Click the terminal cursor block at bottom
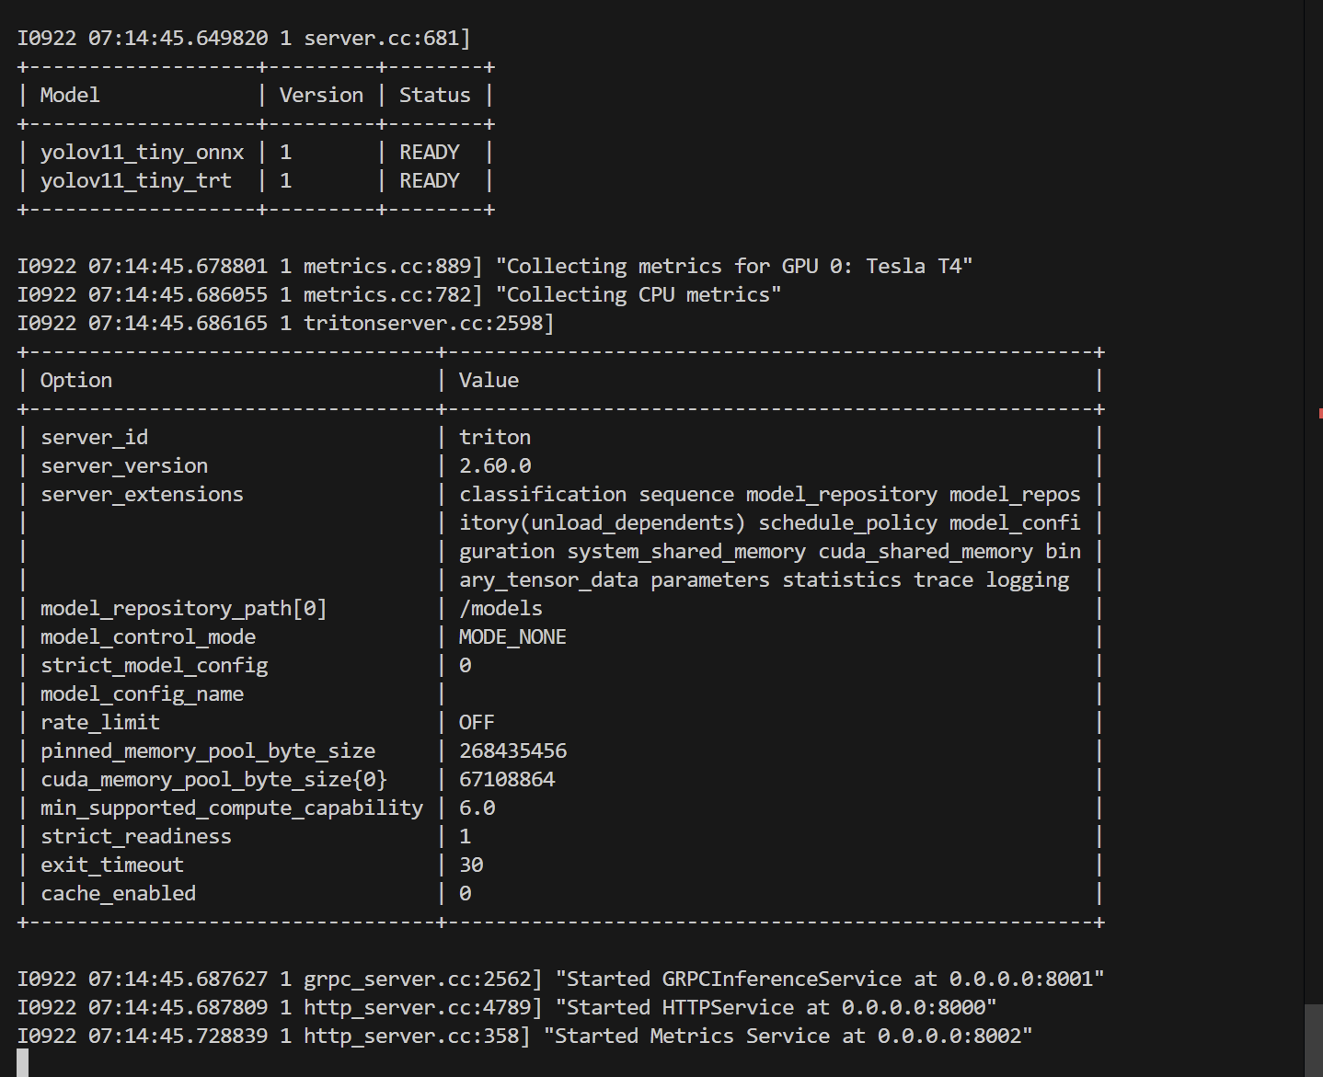 [23, 1062]
